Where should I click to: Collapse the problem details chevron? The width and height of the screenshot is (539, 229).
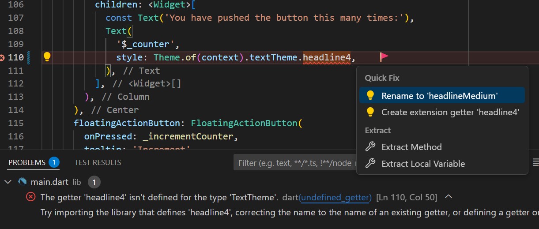[449, 196]
